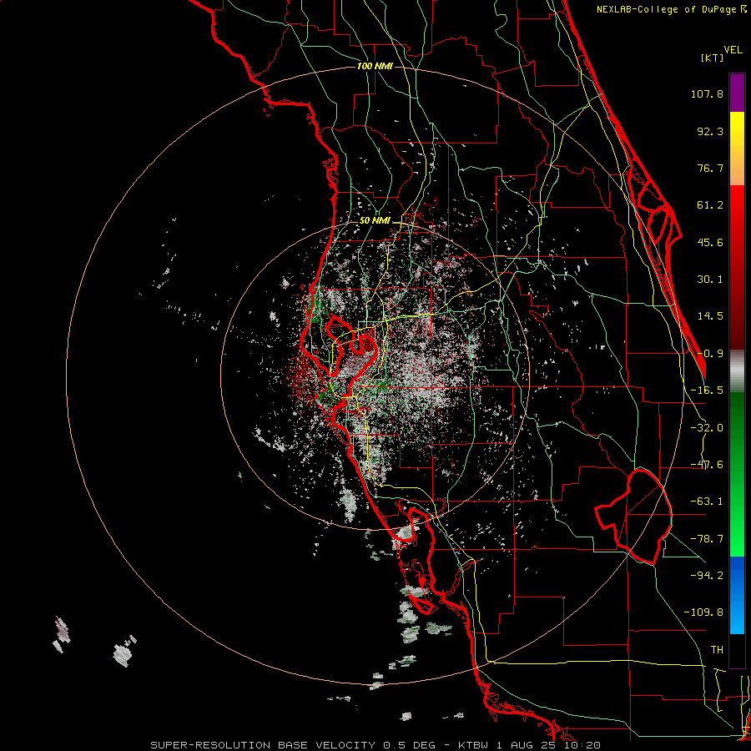Image resolution: width=751 pixels, height=751 pixels.
Task: Click the 107.8 velocity scale value
Action: point(707,93)
